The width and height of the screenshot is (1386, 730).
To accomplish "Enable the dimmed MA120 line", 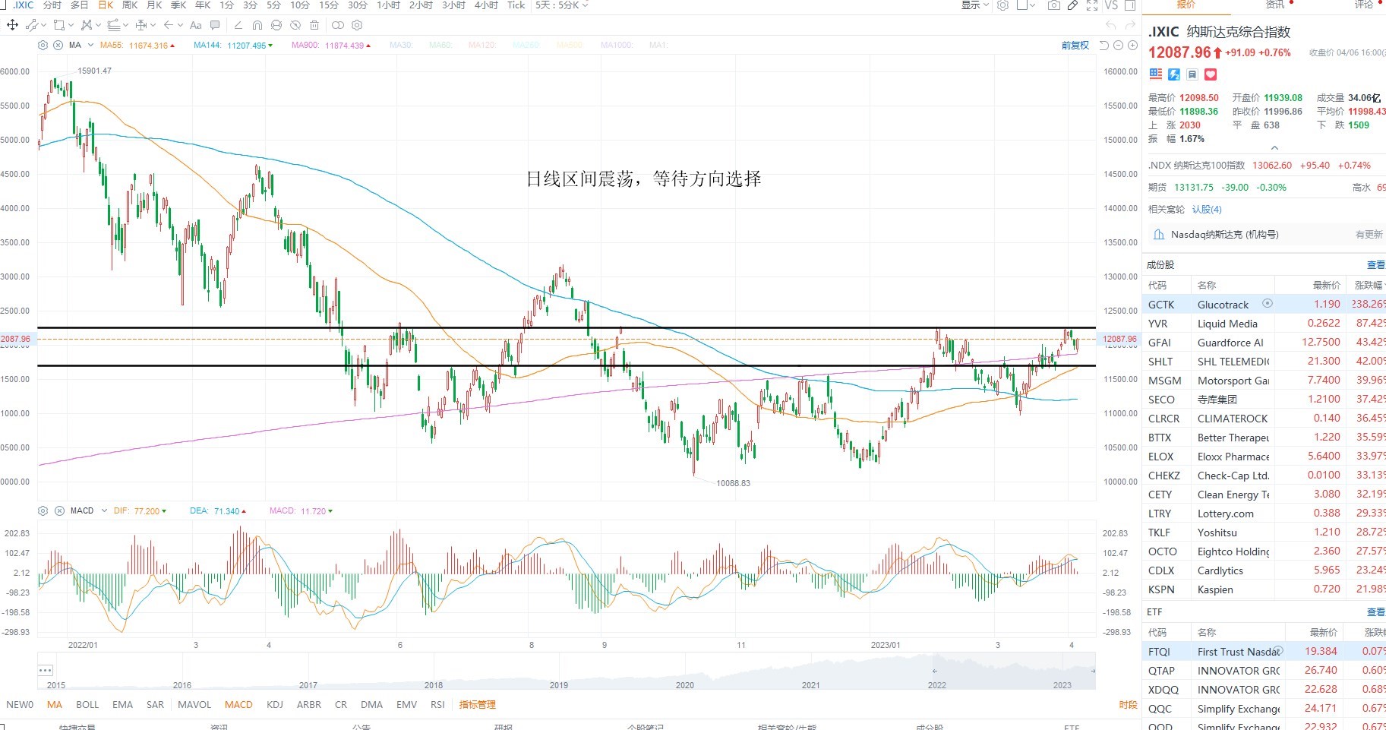I will pos(482,46).
